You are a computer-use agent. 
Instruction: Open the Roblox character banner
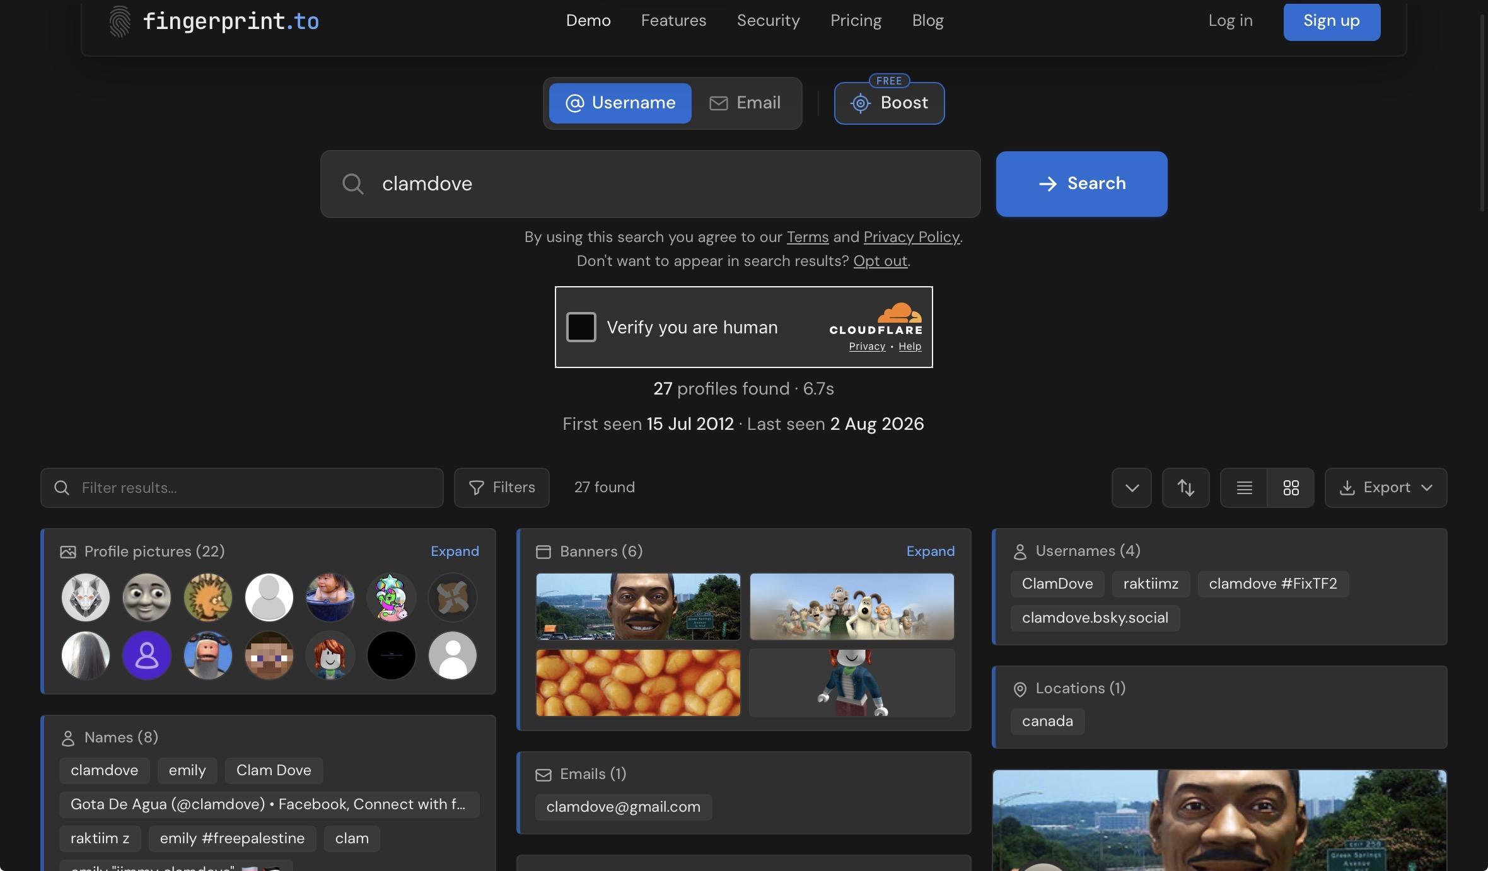coord(852,683)
